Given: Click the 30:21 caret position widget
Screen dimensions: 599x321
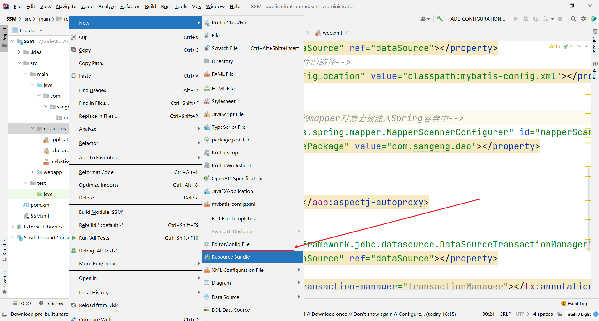Looking at the screenshot, I should (x=488, y=314).
